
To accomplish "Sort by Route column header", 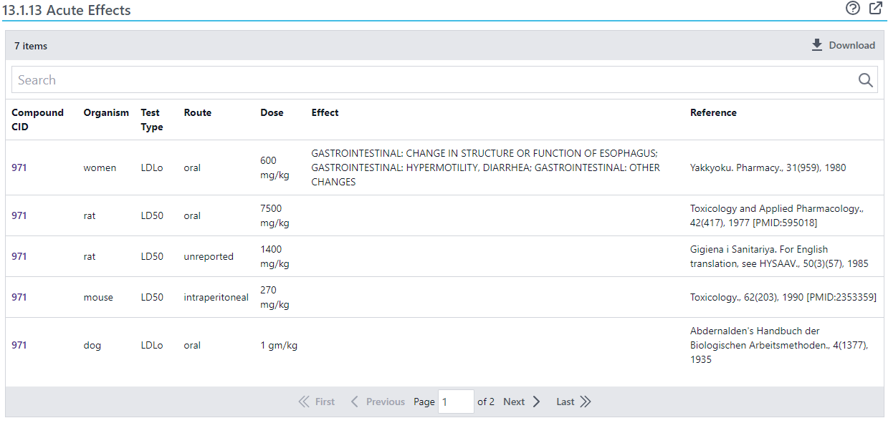I will pos(198,112).
